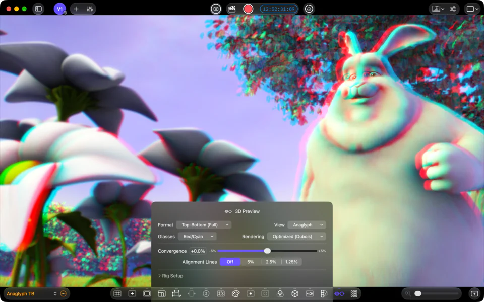Start recording with the red button

pyautogui.click(x=248, y=9)
